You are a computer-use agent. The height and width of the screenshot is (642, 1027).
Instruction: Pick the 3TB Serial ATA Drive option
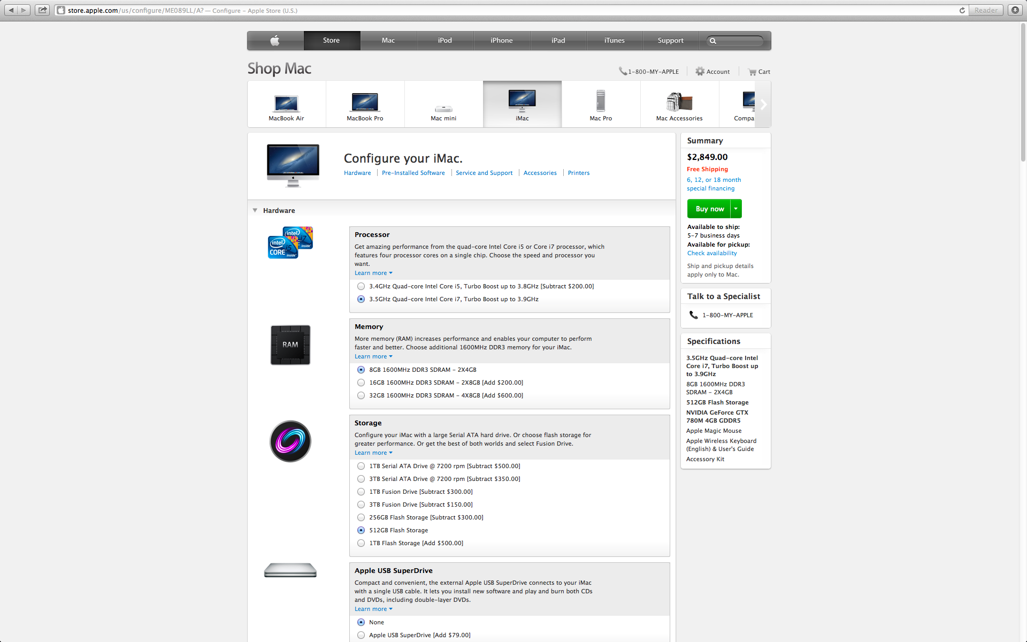(x=361, y=479)
